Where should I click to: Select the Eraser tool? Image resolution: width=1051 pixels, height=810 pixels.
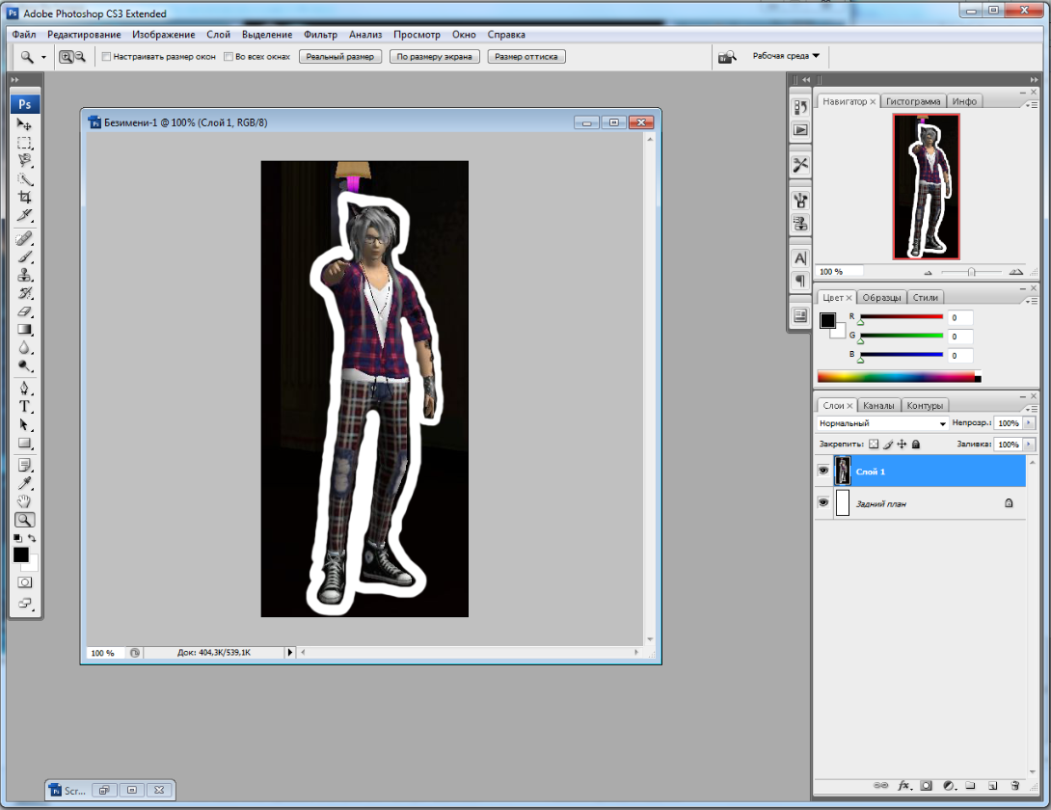tap(25, 310)
